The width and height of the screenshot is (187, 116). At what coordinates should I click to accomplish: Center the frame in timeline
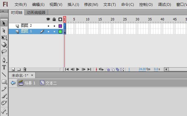(96, 69)
